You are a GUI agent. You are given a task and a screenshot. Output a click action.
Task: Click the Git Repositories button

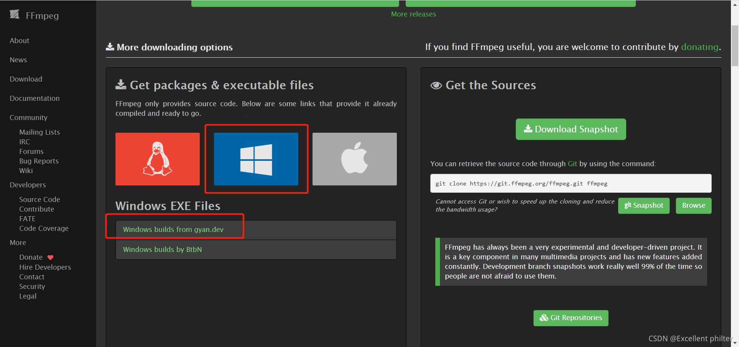point(571,318)
